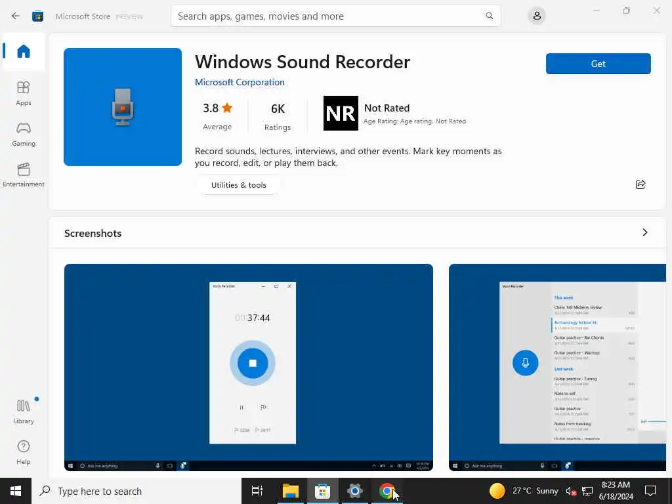Viewport: 672px width, 504px height.
Task: Click the taskbar search box
Action: 136,491
